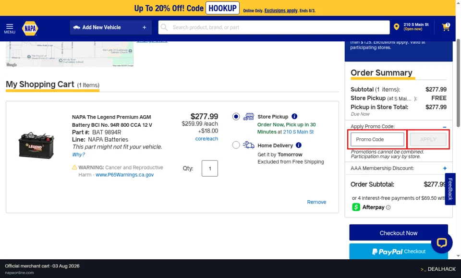Click the Home Delivery info icon

[298, 145]
